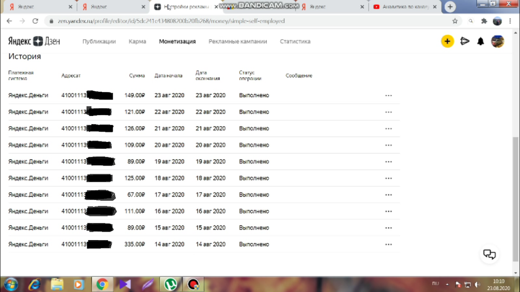Click the 125.00₽ amount
Screen dimensions: 520x292
point(135,178)
